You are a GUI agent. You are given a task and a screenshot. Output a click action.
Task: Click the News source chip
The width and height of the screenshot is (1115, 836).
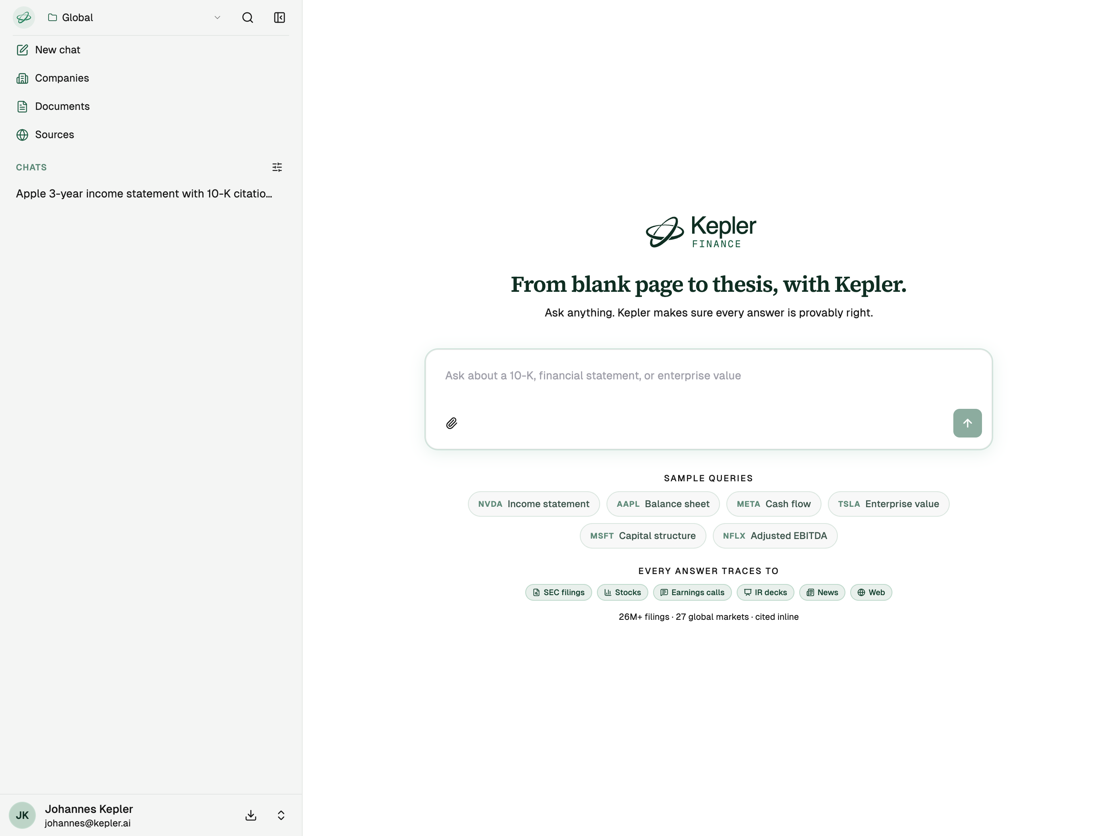click(x=822, y=592)
